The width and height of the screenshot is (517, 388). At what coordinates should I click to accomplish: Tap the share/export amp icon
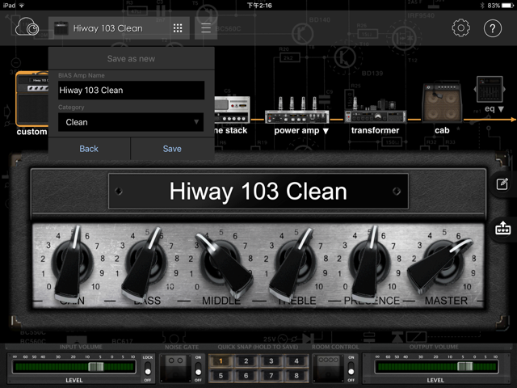pyautogui.click(x=502, y=228)
